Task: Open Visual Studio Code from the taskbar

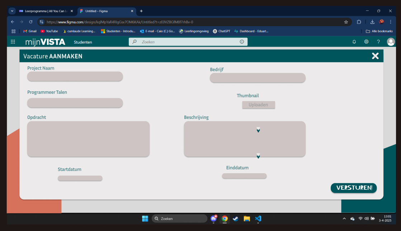Action: 258,218
